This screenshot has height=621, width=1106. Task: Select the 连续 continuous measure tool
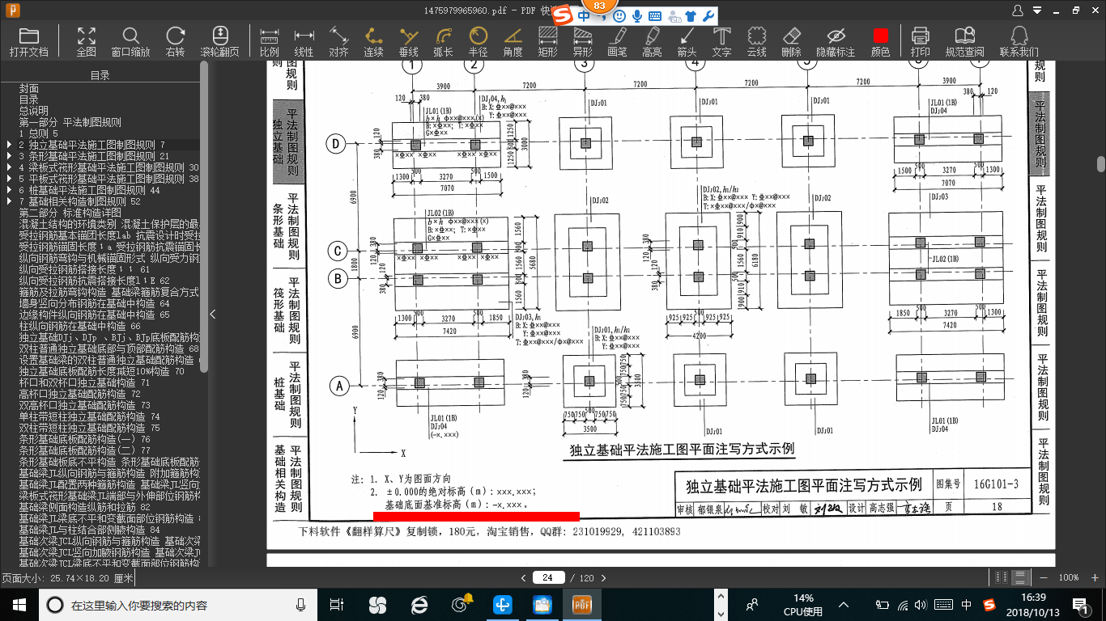[374, 42]
